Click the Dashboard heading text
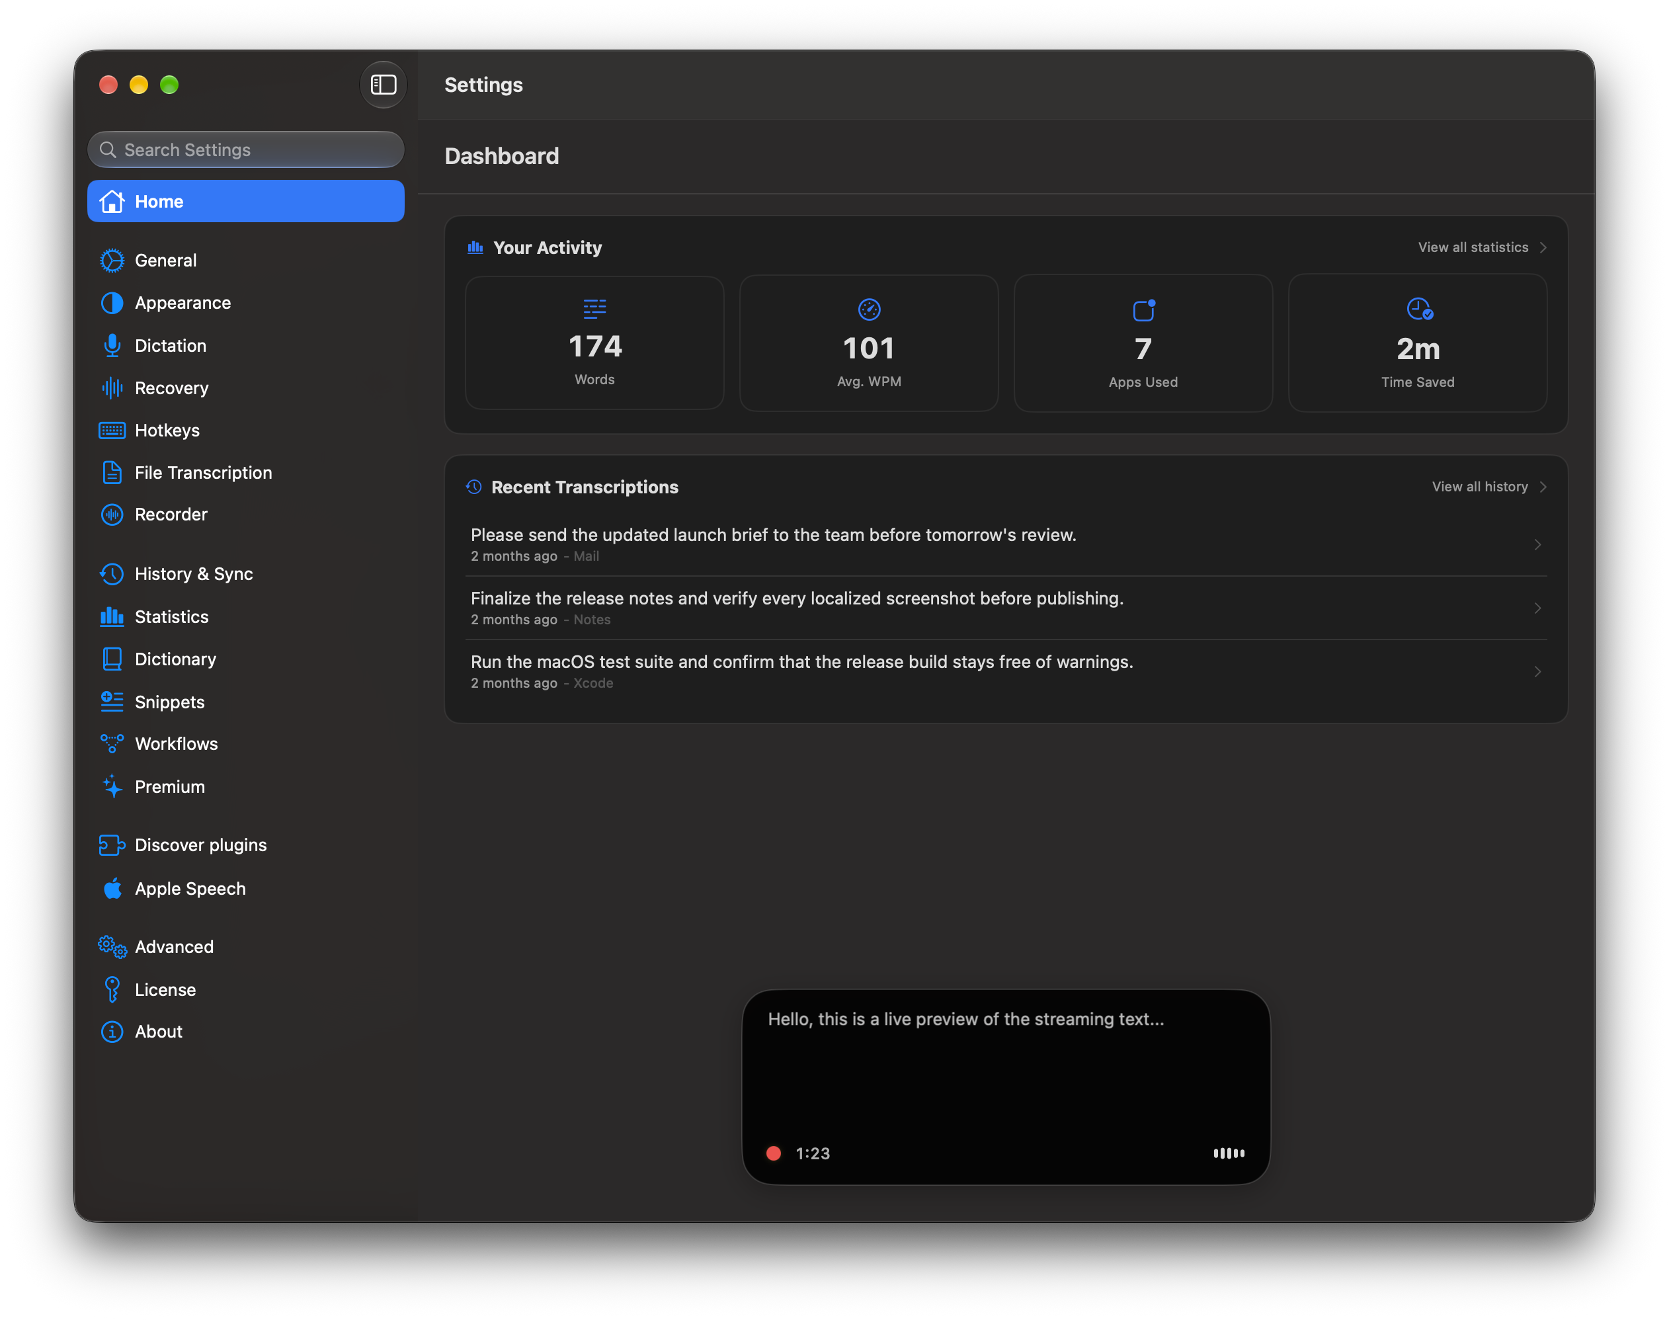This screenshot has height=1320, width=1669. (501, 156)
